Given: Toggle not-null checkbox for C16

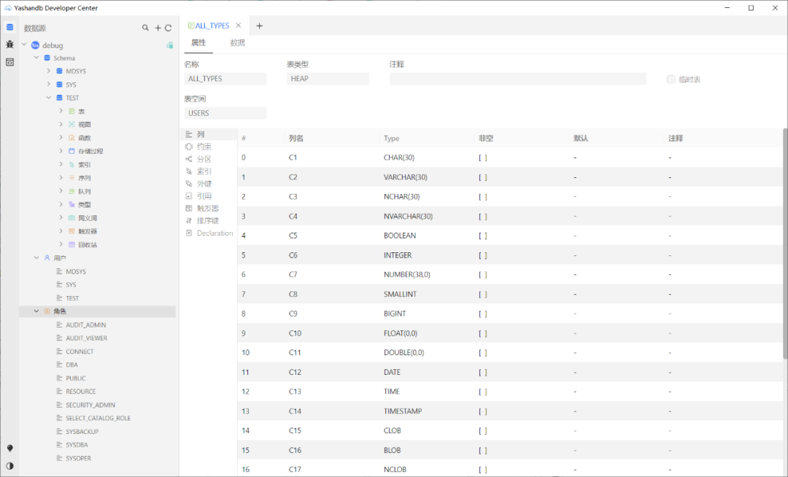Looking at the screenshot, I should (x=482, y=451).
